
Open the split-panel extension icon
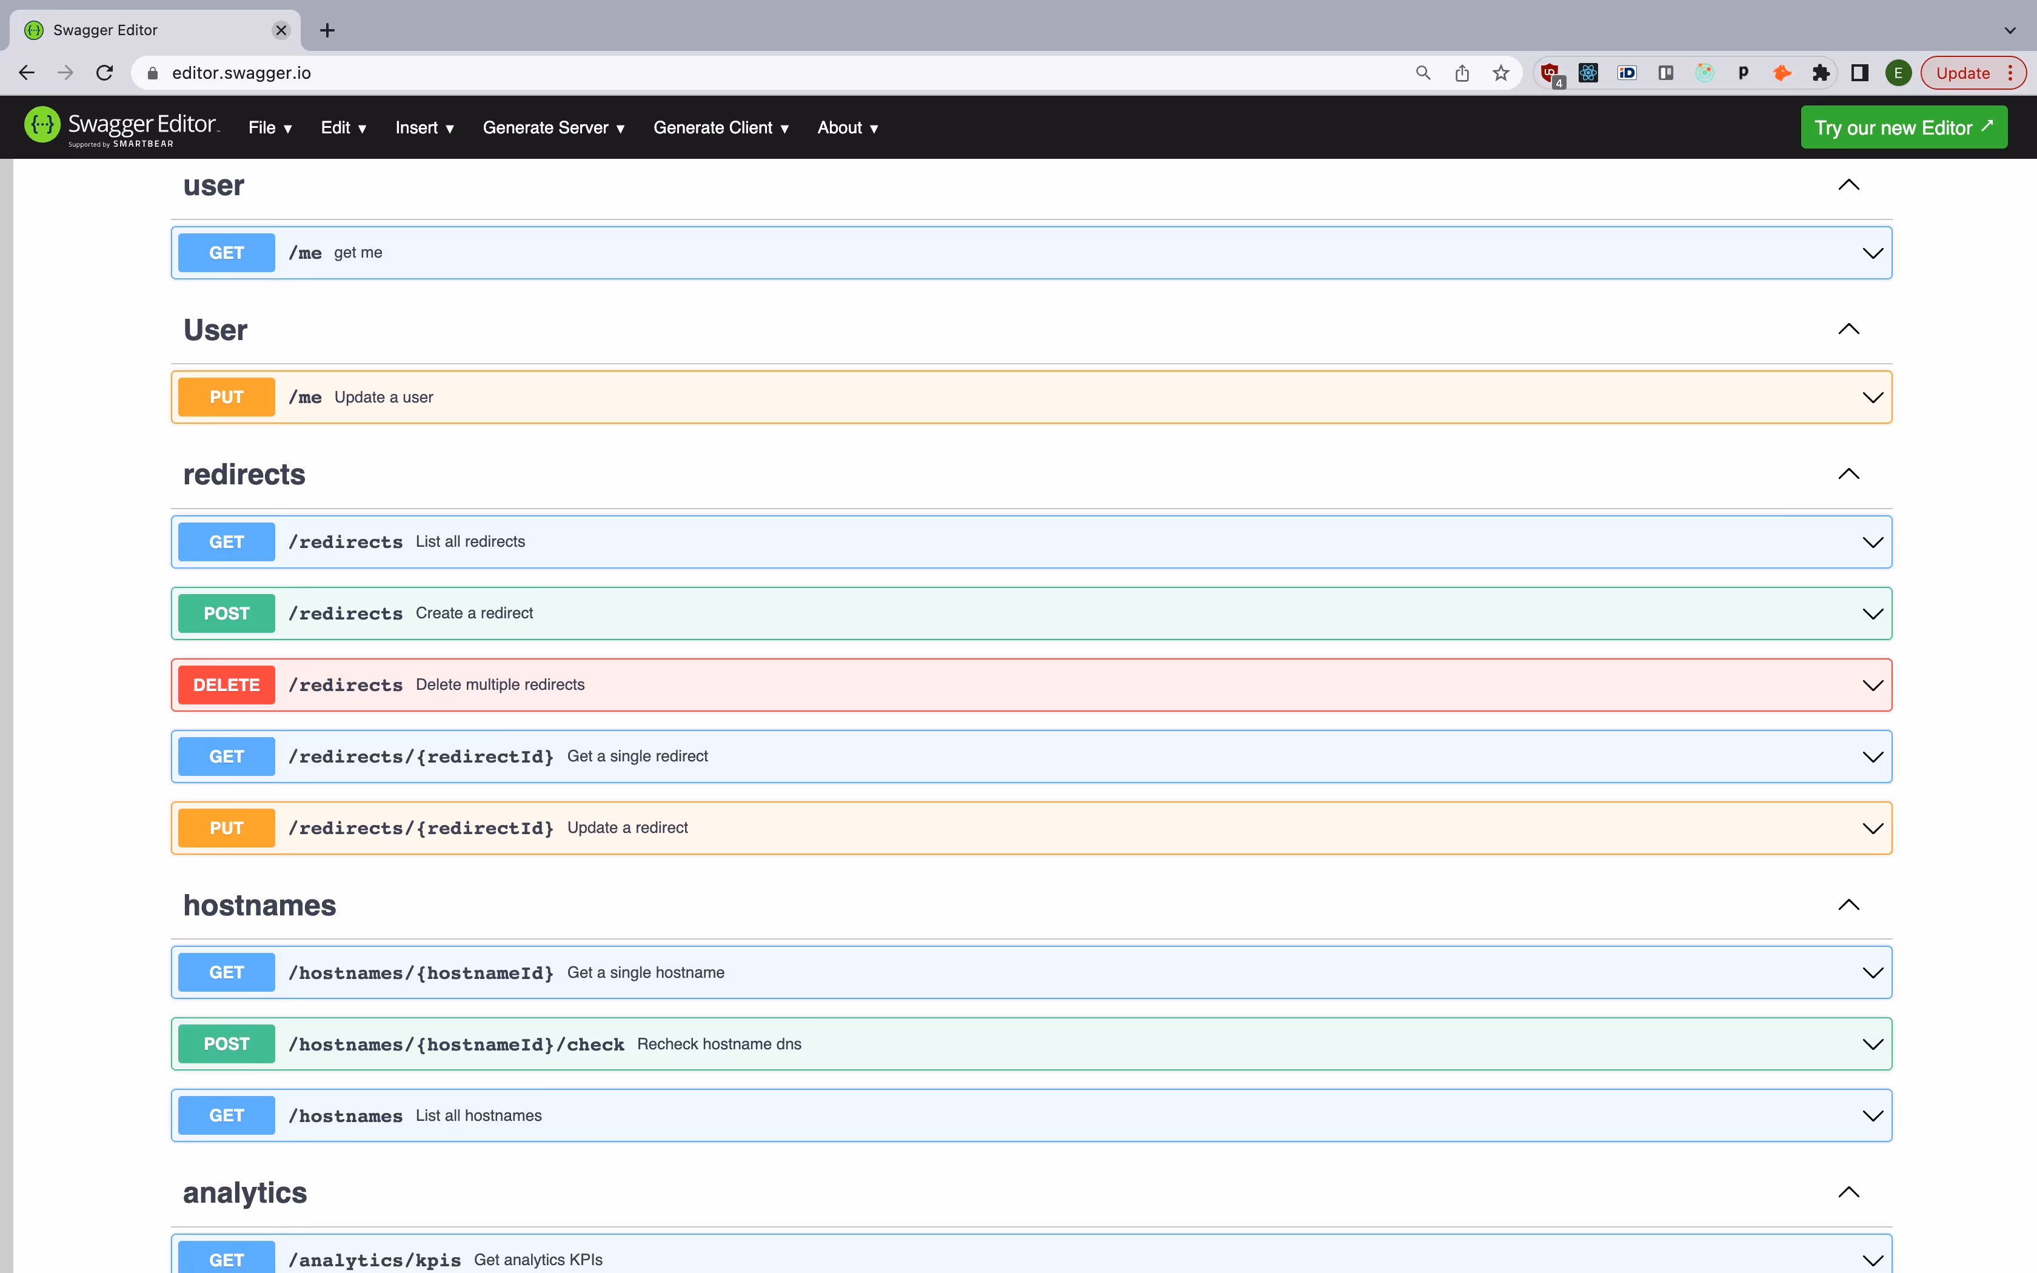pos(1666,73)
